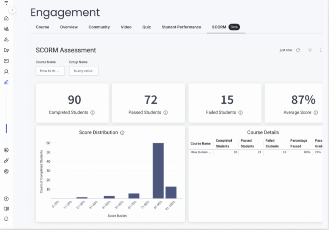Click the info icon beside Failed Students
Screen dimensions: 329x230
241,113
